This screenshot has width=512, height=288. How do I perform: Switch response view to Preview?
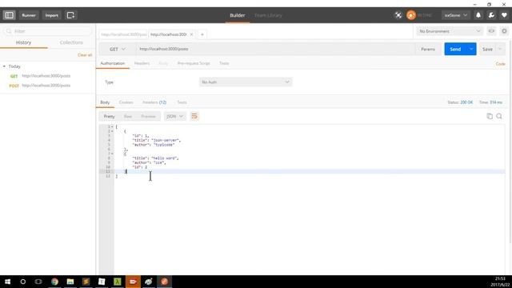(148, 116)
